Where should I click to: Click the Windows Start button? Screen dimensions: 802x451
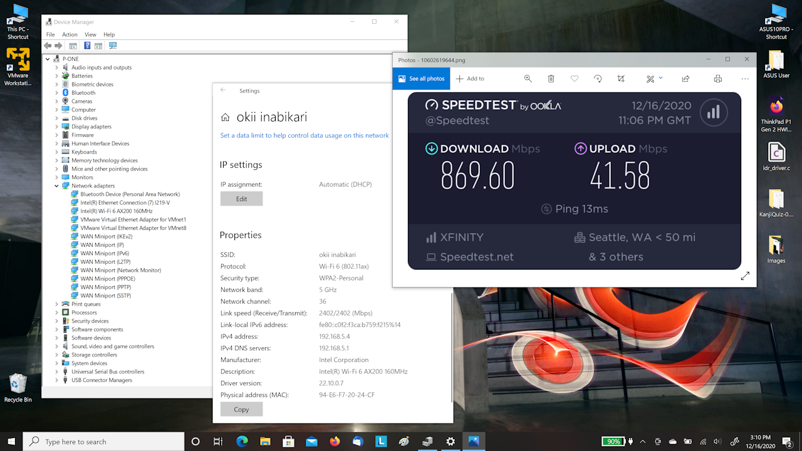[x=11, y=442]
